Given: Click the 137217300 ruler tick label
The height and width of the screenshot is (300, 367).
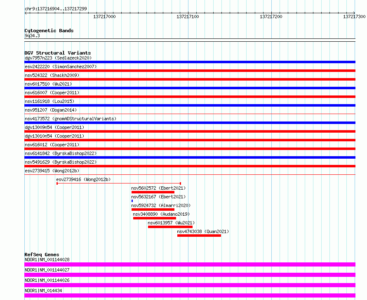Looking at the screenshot, I should point(354,17).
